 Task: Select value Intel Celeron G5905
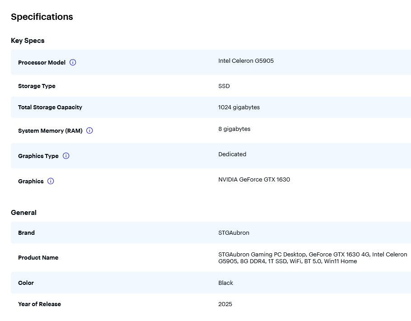pyautogui.click(x=246, y=61)
